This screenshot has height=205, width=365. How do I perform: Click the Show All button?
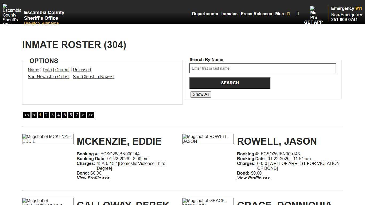(201, 94)
